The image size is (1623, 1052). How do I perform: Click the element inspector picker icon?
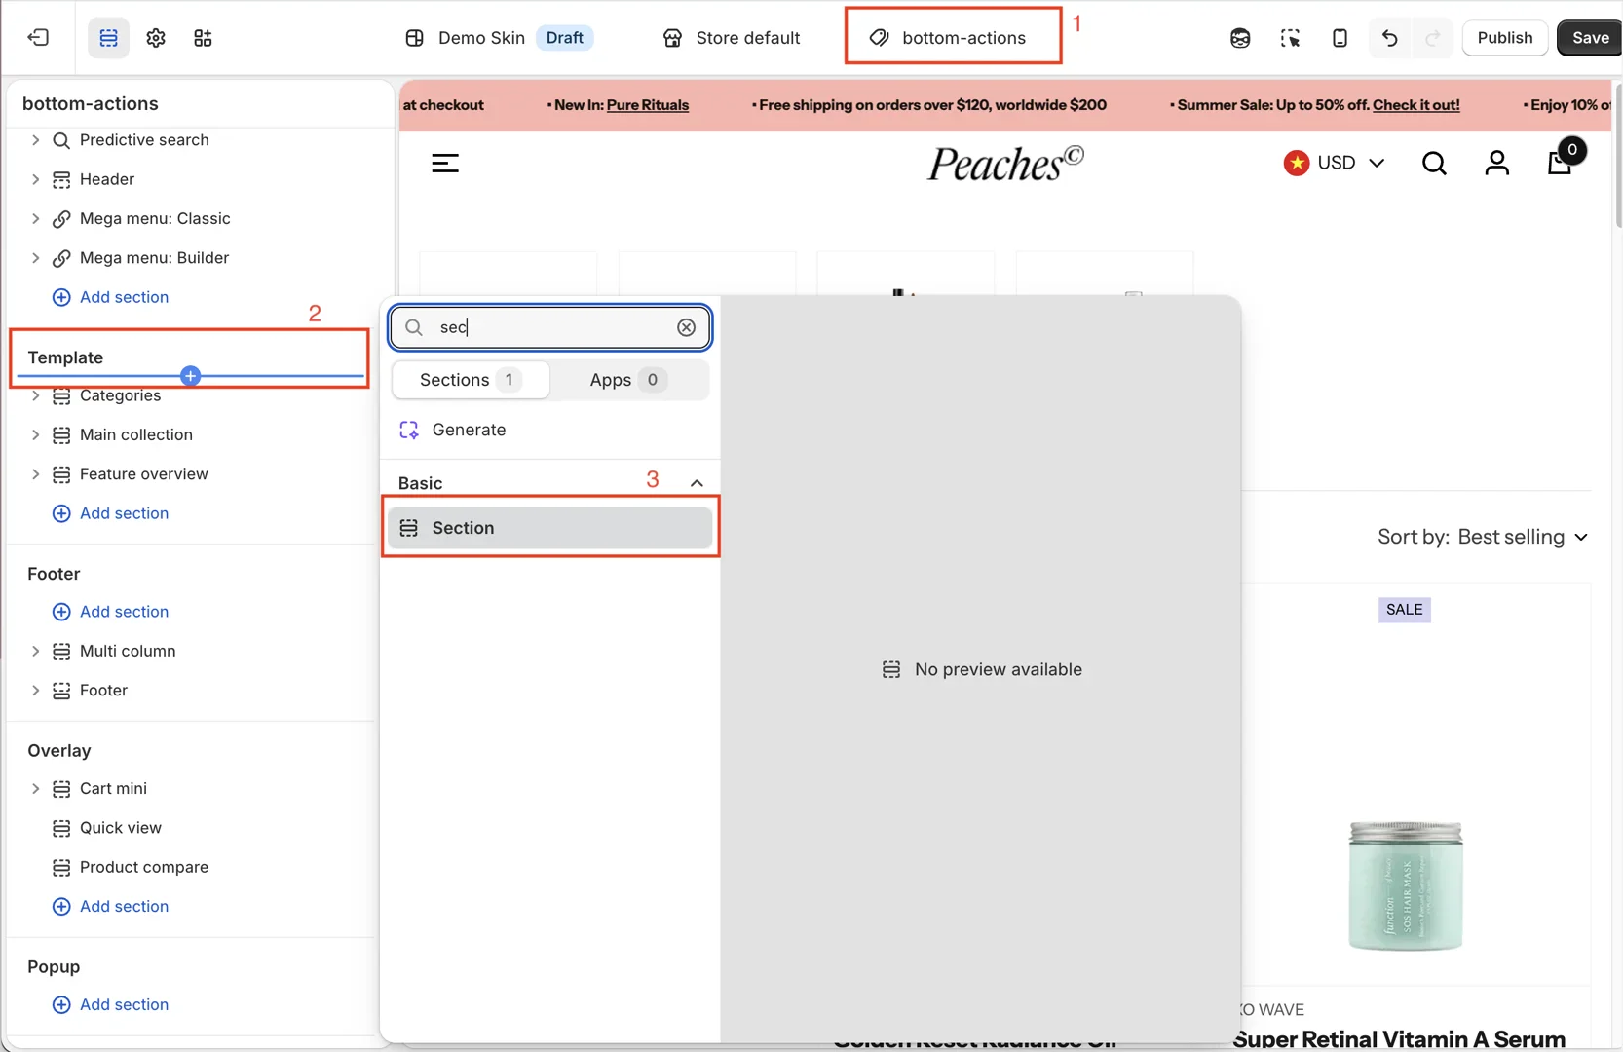tap(1290, 38)
